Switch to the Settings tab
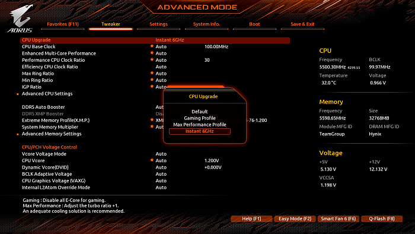Screen dimensions: 415x234 [158, 24]
